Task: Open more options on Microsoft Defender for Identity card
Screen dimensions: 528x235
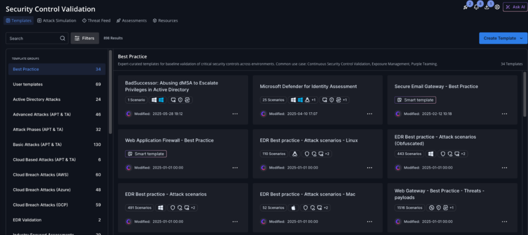Action: point(370,114)
